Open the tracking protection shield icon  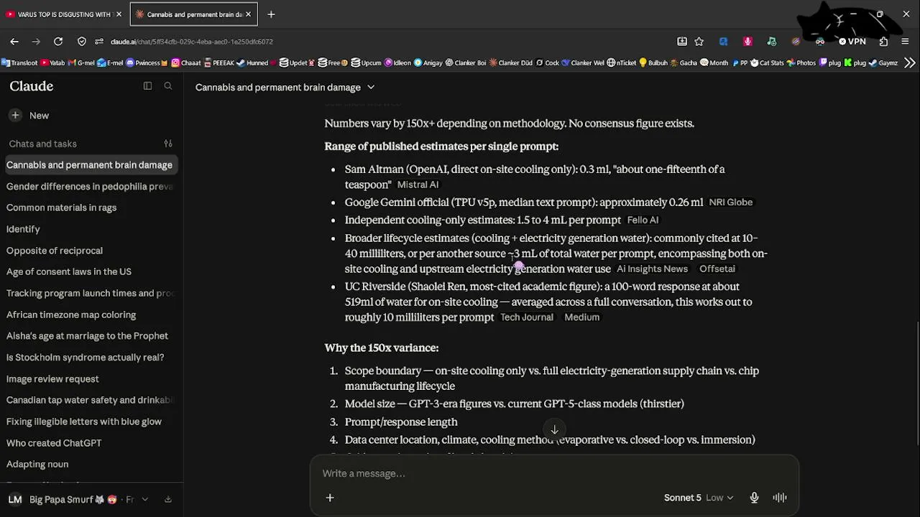coord(82,42)
